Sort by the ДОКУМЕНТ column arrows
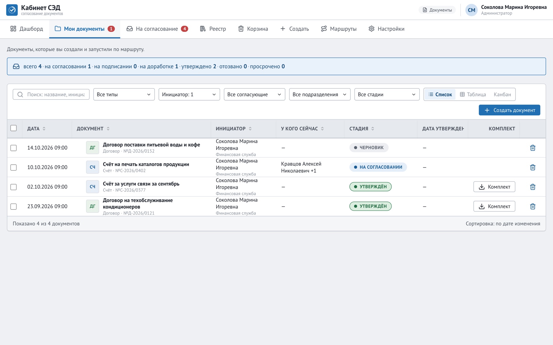Screen dimensions: 553x345 108,129
